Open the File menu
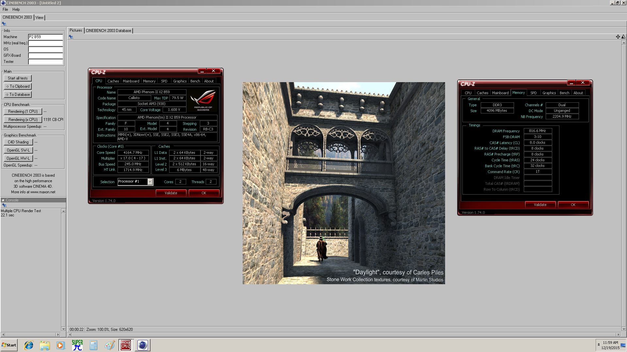 pos(5,9)
